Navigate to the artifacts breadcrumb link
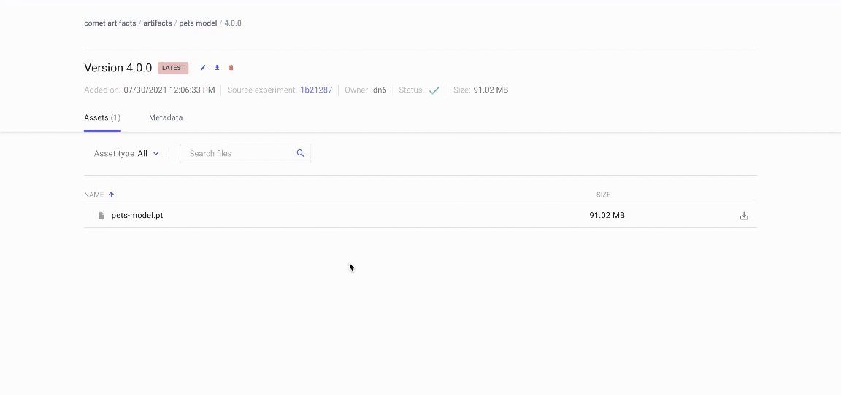This screenshot has height=395, width=841. [158, 23]
